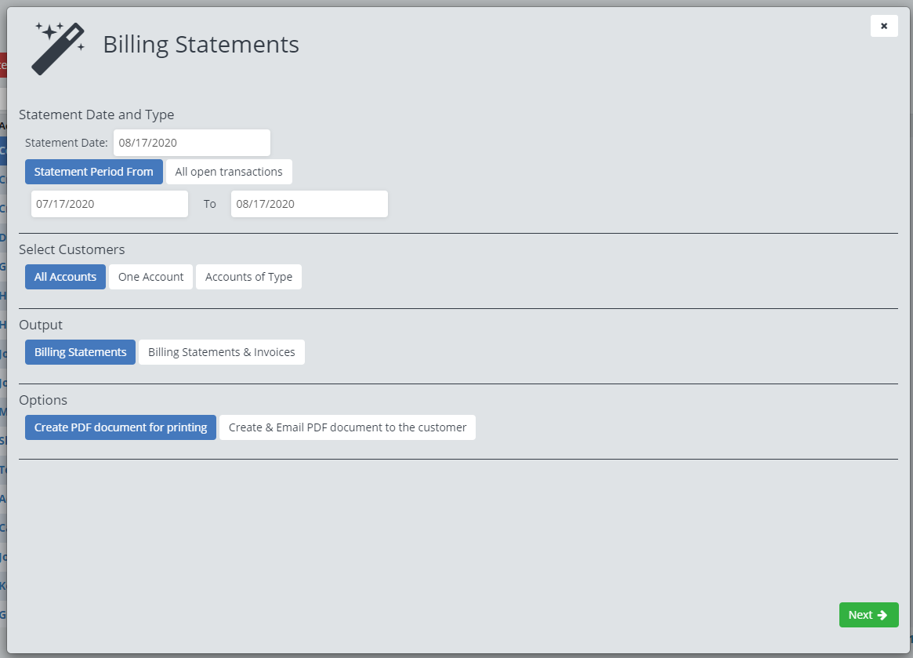The image size is (913, 658).
Task: Click the Statement Date input field
Action: point(191,143)
